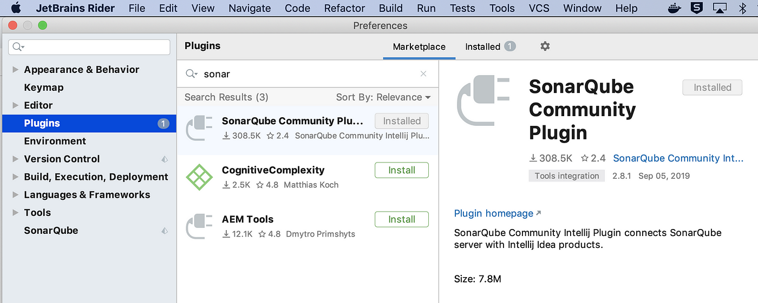Image resolution: width=758 pixels, height=303 pixels.
Task: Open the JetBrains Rider application menu
Action: click(x=75, y=8)
